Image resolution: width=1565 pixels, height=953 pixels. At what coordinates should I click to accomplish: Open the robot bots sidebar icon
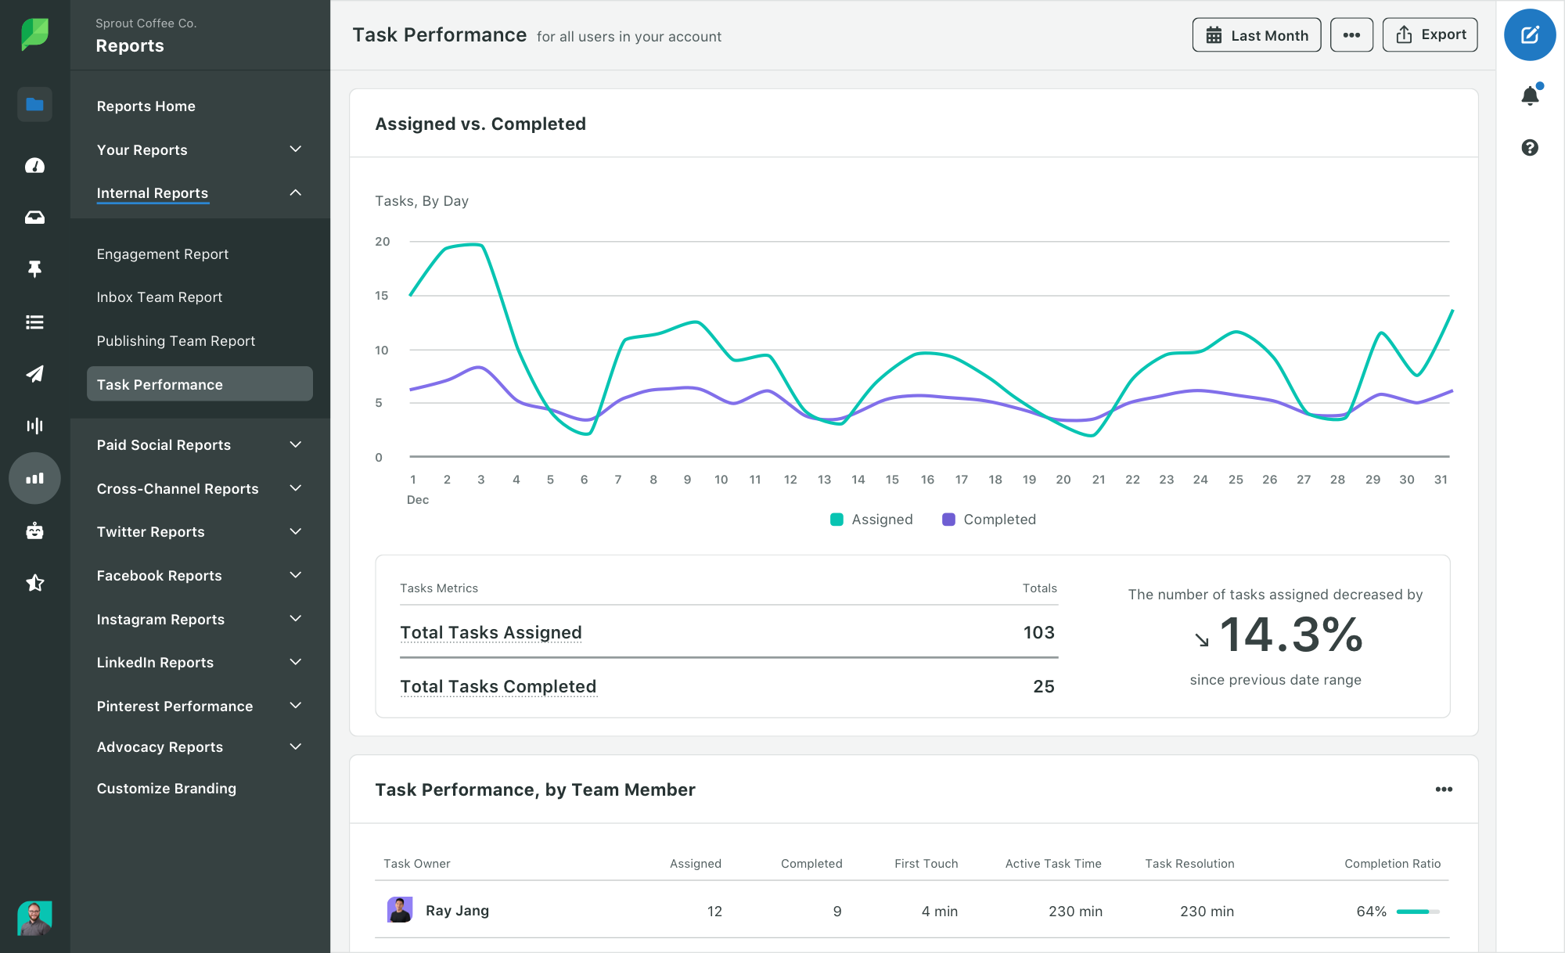(x=34, y=531)
